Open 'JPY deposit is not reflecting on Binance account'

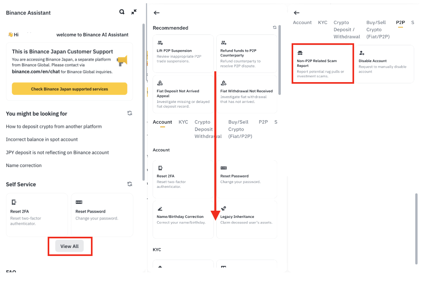pyautogui.click(x=57, y=153)
